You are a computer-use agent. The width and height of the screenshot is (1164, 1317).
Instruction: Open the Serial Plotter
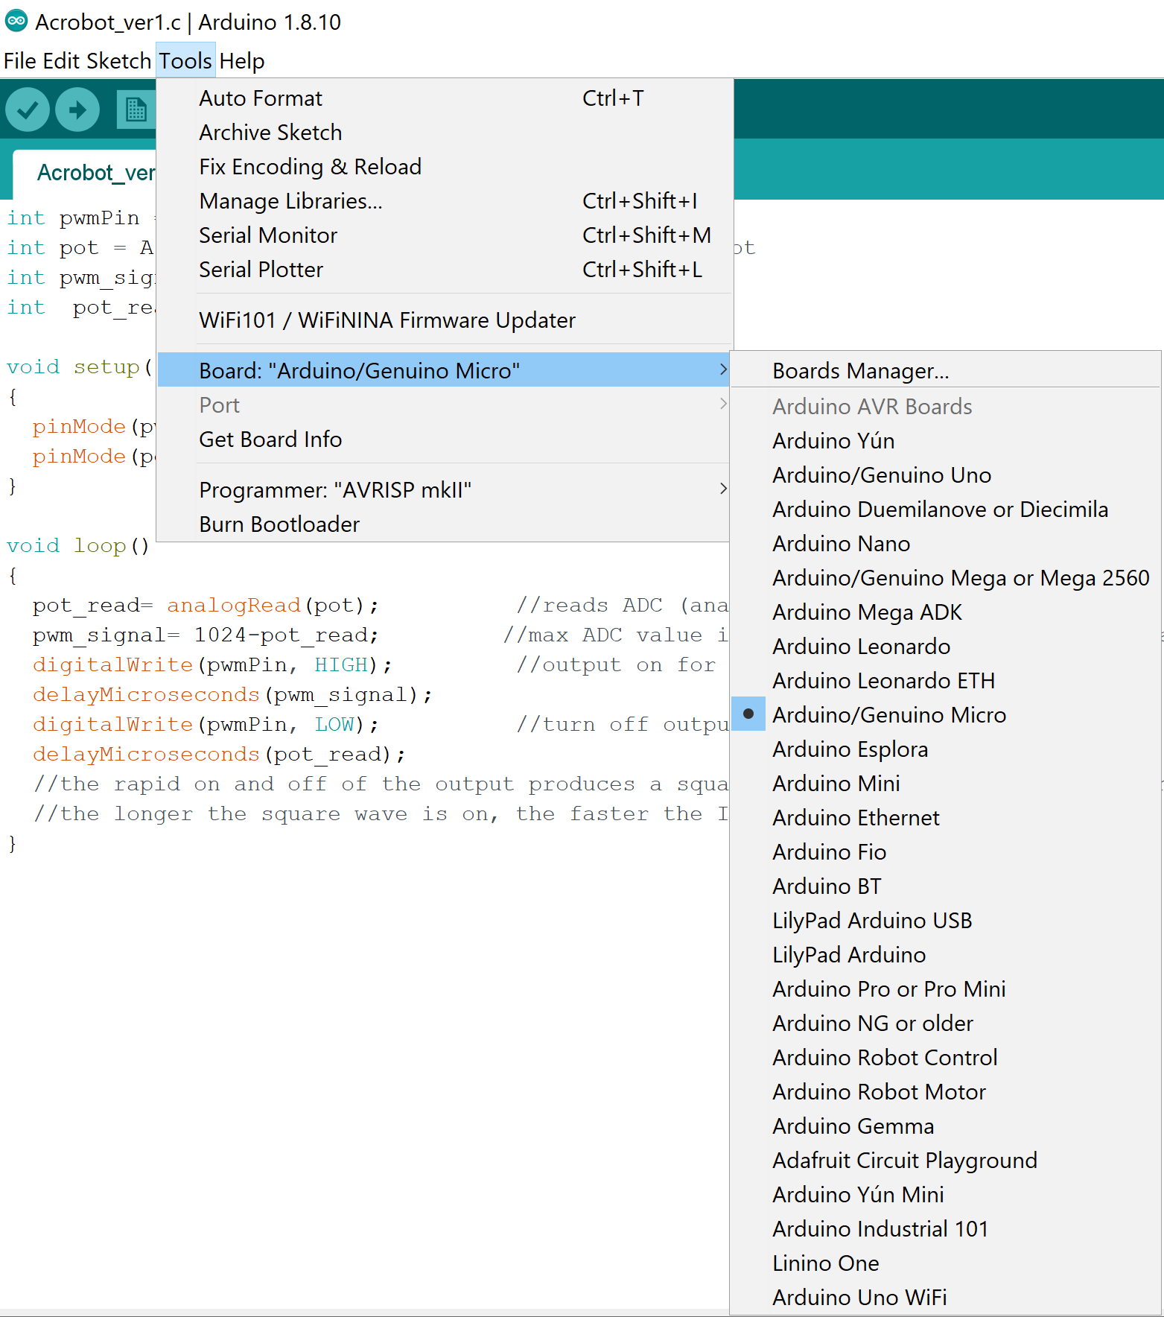(x=444, y=269)
